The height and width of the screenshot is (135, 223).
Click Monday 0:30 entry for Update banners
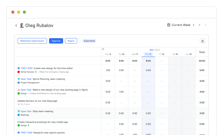[x=108, y=102]
